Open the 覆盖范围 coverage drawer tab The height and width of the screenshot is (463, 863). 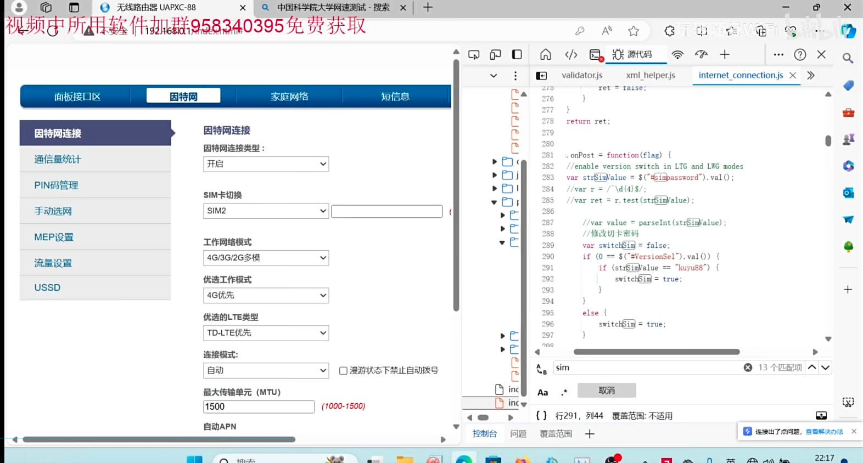(x=556, y=434)
